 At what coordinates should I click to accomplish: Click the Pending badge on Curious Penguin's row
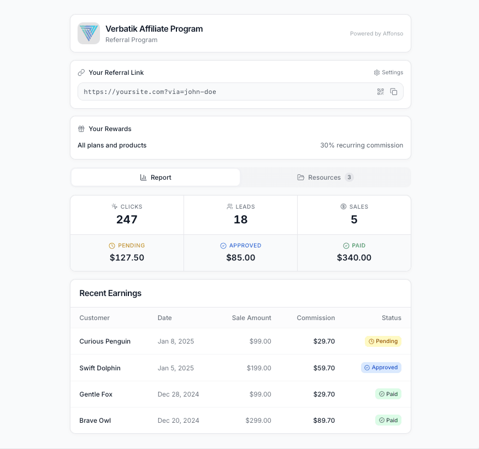pos(383,341)
